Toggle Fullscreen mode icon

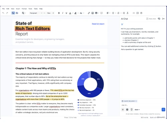pyautogui.click(x=138, y=13)
